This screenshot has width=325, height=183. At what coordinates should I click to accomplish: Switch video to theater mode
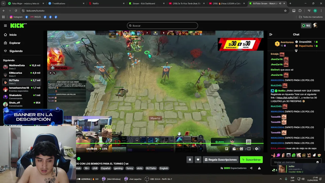click(241, 149)
